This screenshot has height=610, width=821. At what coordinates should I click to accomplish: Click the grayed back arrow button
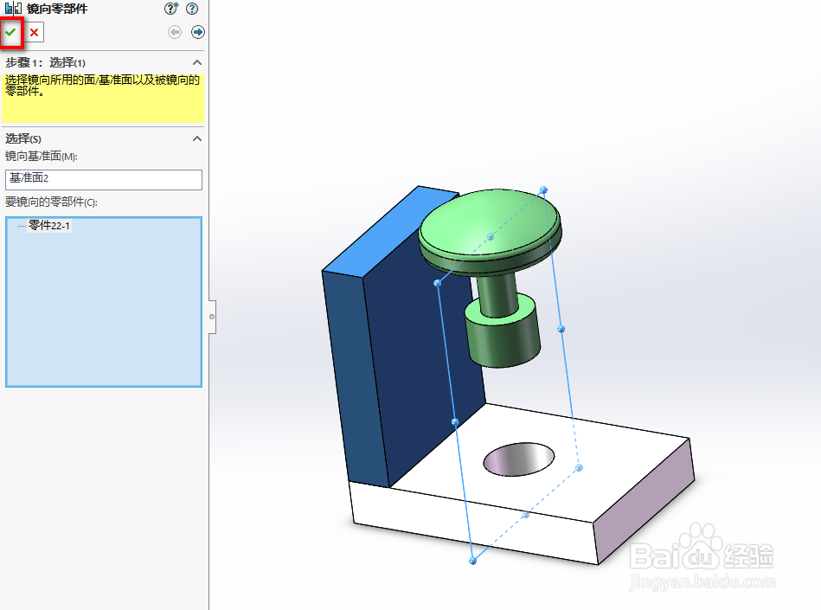coord(175,33)
